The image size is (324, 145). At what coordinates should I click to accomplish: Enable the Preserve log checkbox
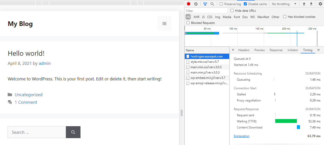tap(221, 4)
